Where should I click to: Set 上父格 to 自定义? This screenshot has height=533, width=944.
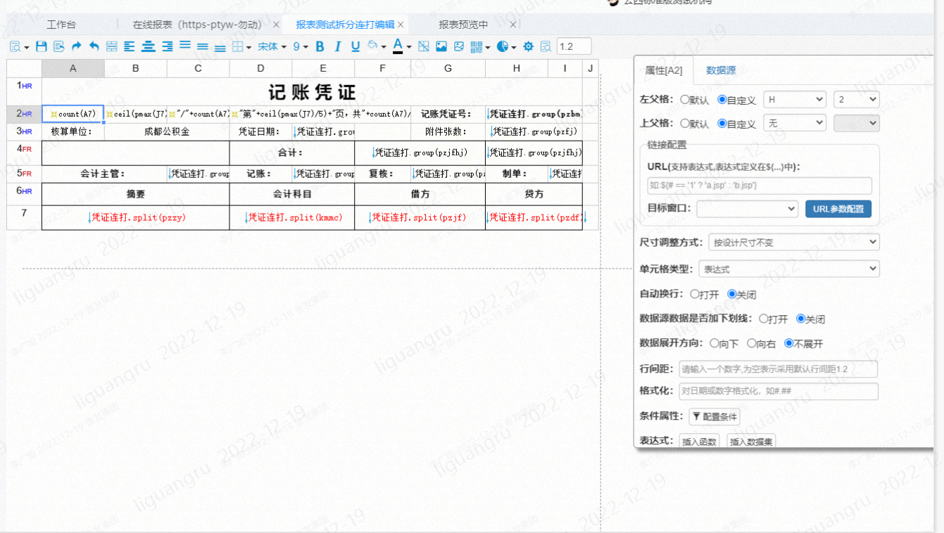(722, 123)
